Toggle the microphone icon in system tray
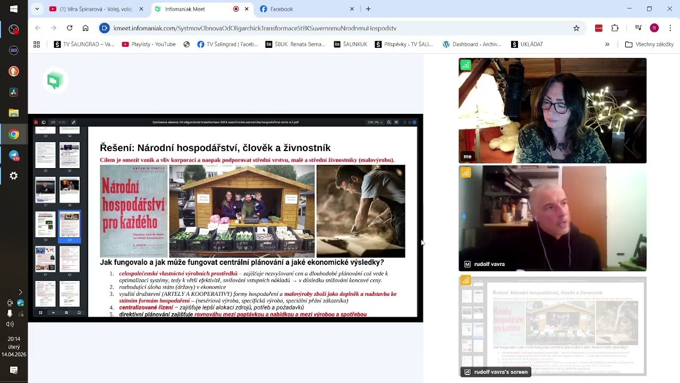Image resolution: width=680 pixels, height=383 pixels. click(10, 313)
